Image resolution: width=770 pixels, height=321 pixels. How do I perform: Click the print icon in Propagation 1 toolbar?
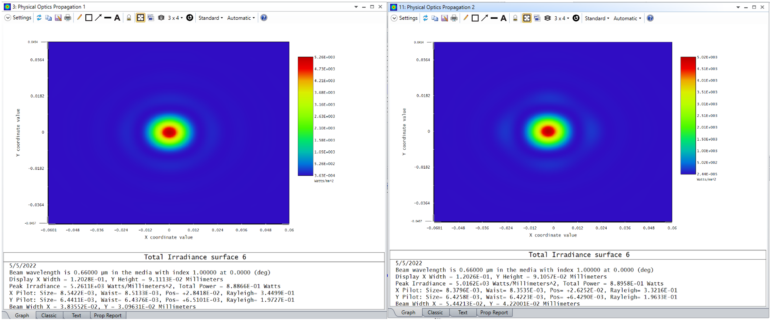click(68, 18)
